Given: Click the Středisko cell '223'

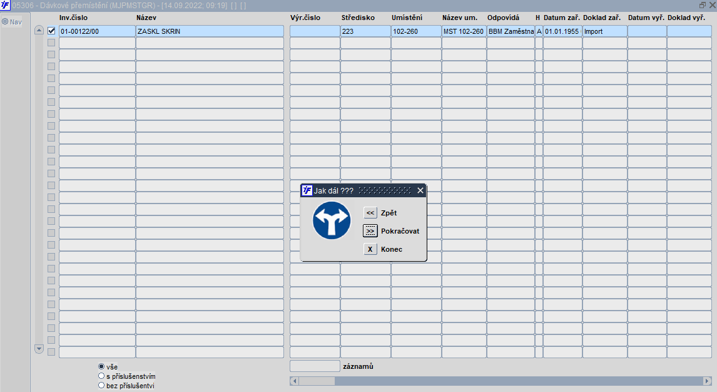Looking at the screenshot, I should point(365,31).
